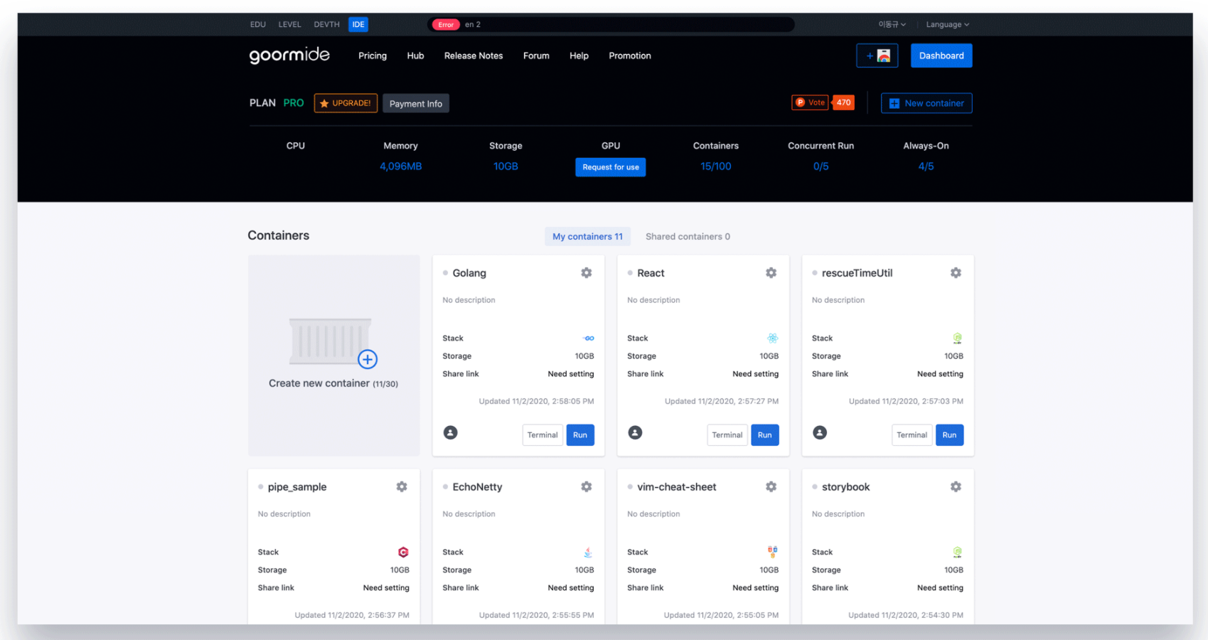
Task: Open the Hub menu item
Action: pyautogui.click(x=415, y=55)
